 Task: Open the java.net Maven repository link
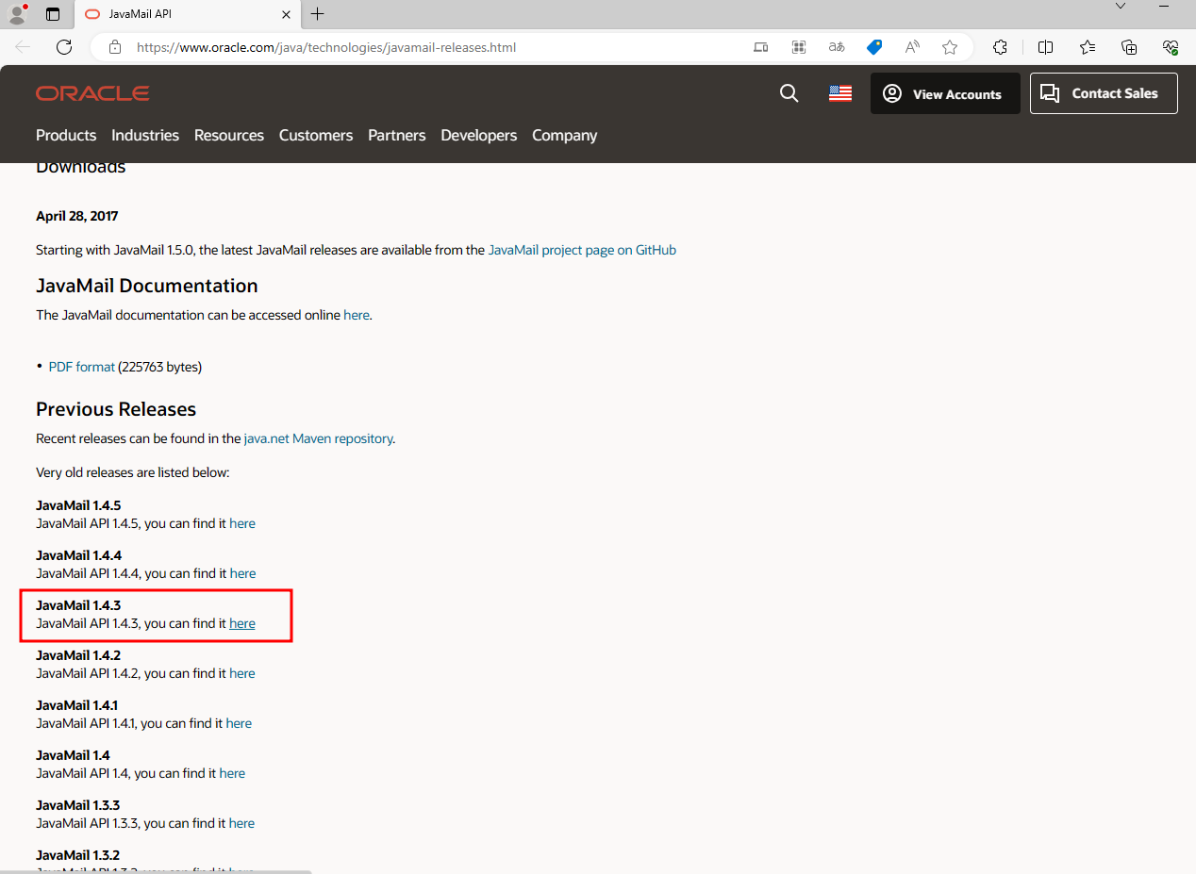coord(318,438)
